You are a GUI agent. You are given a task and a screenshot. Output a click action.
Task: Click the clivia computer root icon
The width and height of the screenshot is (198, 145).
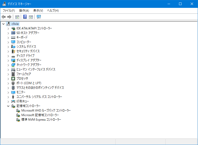click(x=8, y=24)
